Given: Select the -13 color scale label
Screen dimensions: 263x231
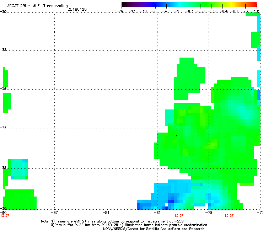Looking at the screenshot, I should tap(132, 11).
